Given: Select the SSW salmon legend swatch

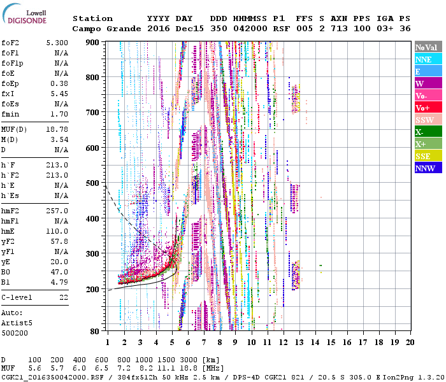Looking at the screenshot, I should pyautogui.click(x=428, y=120).
